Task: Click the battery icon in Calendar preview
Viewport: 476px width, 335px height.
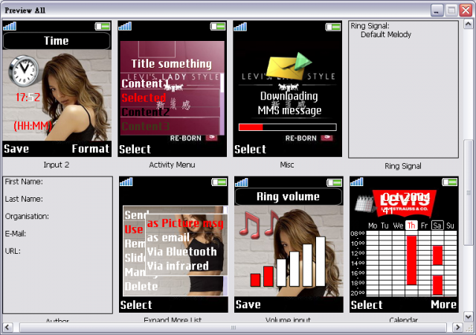Action: [449, 182]
